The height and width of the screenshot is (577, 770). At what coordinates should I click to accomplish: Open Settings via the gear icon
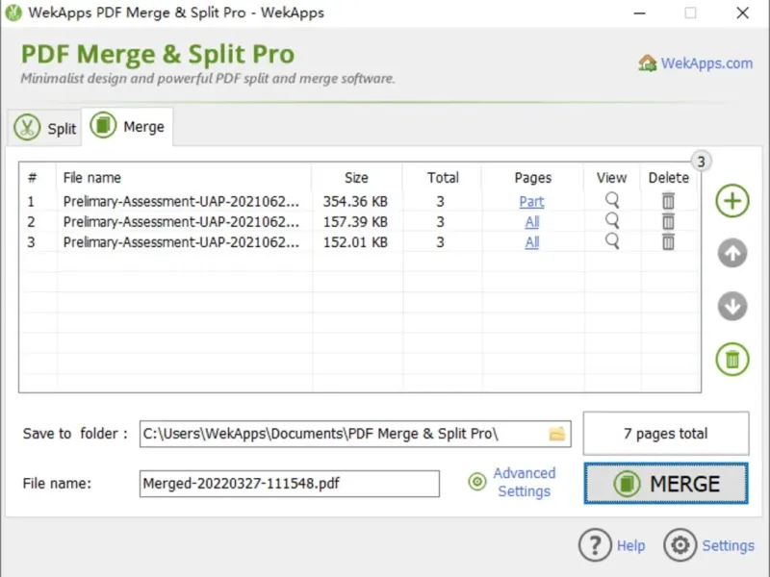pyautogui.click(x=680, y=544)
